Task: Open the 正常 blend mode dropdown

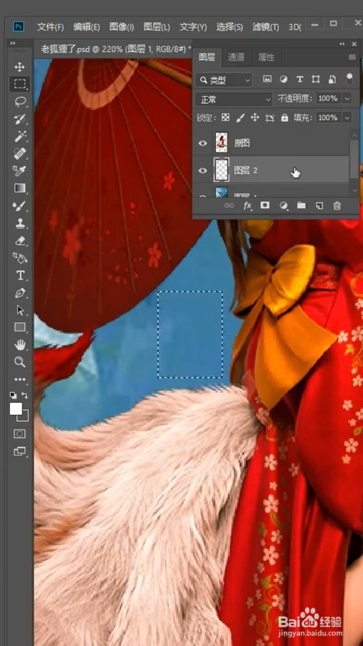Action: (234, 99)
